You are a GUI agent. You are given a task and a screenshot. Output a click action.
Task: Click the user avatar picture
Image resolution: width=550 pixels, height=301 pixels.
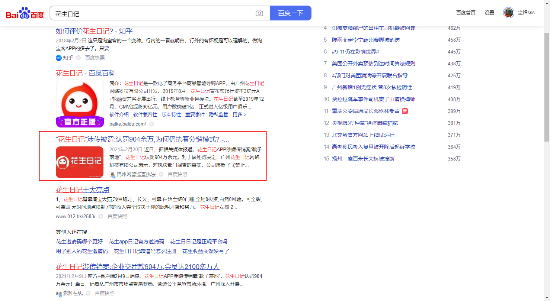point(509,13)
